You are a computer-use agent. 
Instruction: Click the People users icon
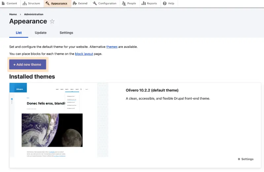pos(124,3)
